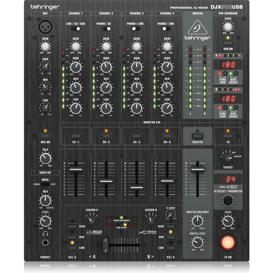Click the TALK knob
Screen dimensions: 273x273
[46, 158]
